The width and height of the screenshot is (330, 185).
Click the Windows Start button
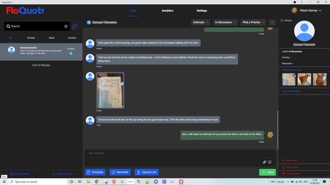click(x=4, y=182)
